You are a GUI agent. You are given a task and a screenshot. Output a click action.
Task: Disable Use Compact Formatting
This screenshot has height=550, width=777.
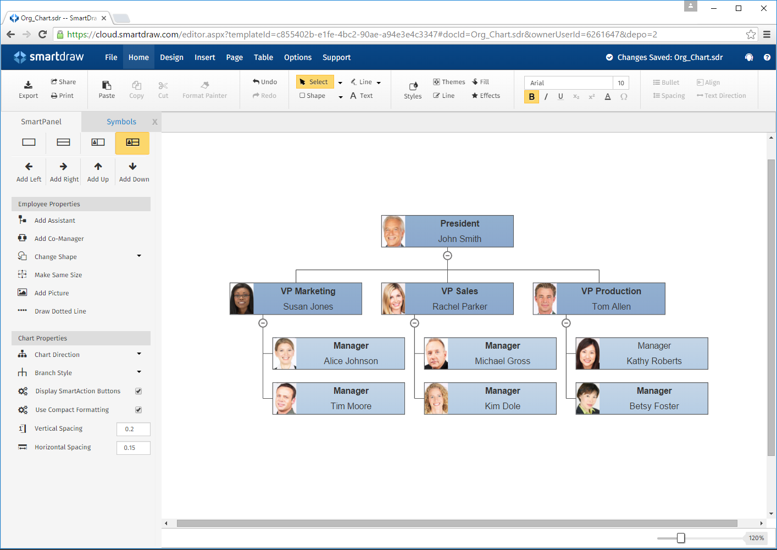tap(138, 410)
